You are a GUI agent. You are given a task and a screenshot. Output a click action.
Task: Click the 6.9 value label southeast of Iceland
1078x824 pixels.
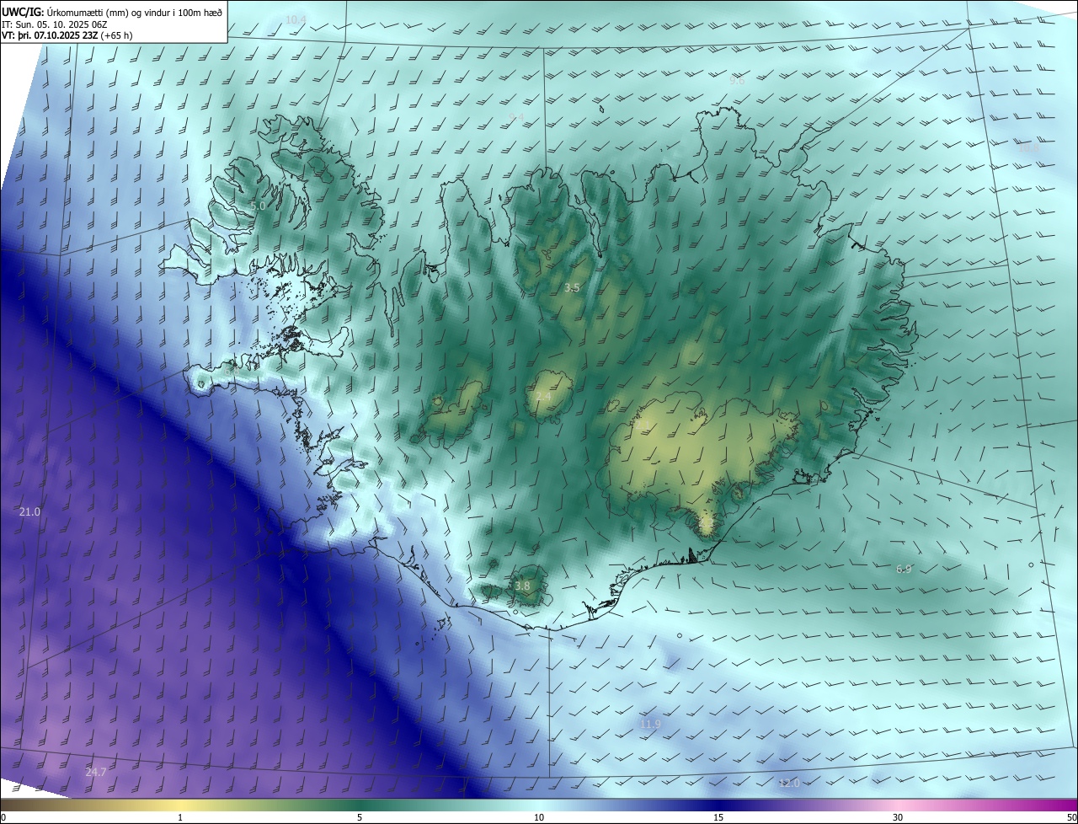[904, 570]
